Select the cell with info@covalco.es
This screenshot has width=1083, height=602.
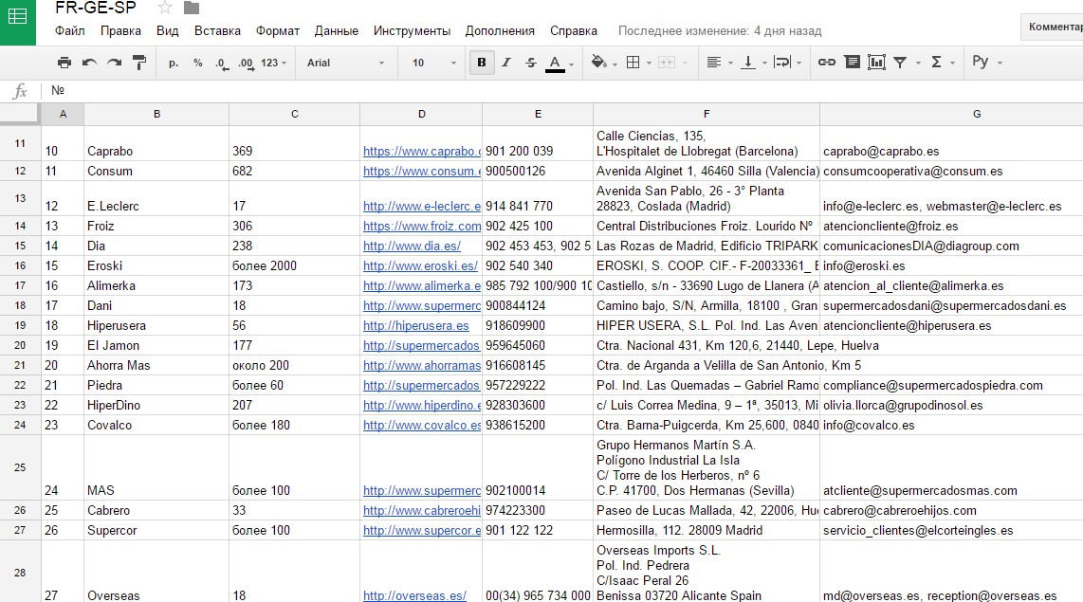pyautogui.click(x=951, y=426)
